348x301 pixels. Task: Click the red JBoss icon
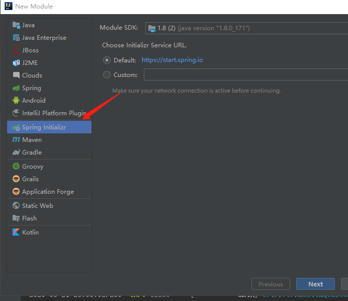coord(16,50)
